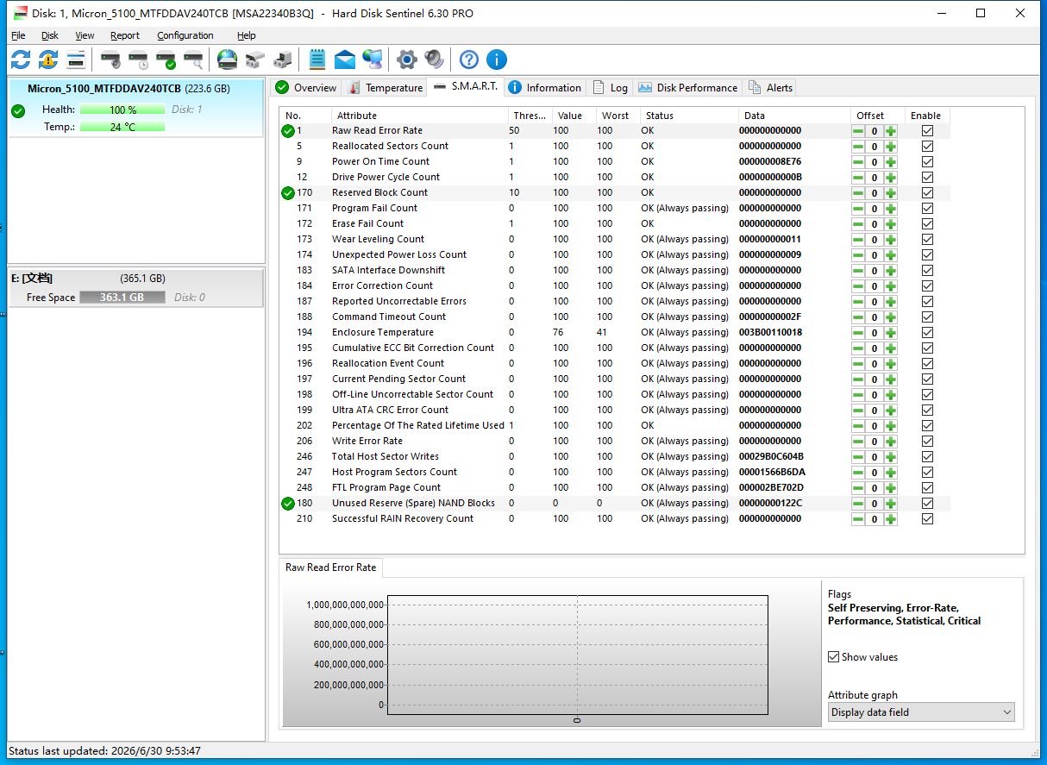Open the Report menu
Image resolution: width=1047 pixels, height=765 pixels.
click(125, 35)
